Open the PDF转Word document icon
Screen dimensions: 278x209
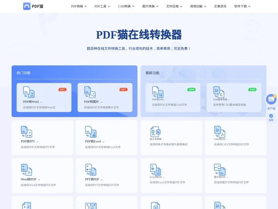(x=29, y=92)
